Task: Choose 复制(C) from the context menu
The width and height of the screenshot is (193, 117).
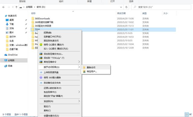Action: point(47,110)
